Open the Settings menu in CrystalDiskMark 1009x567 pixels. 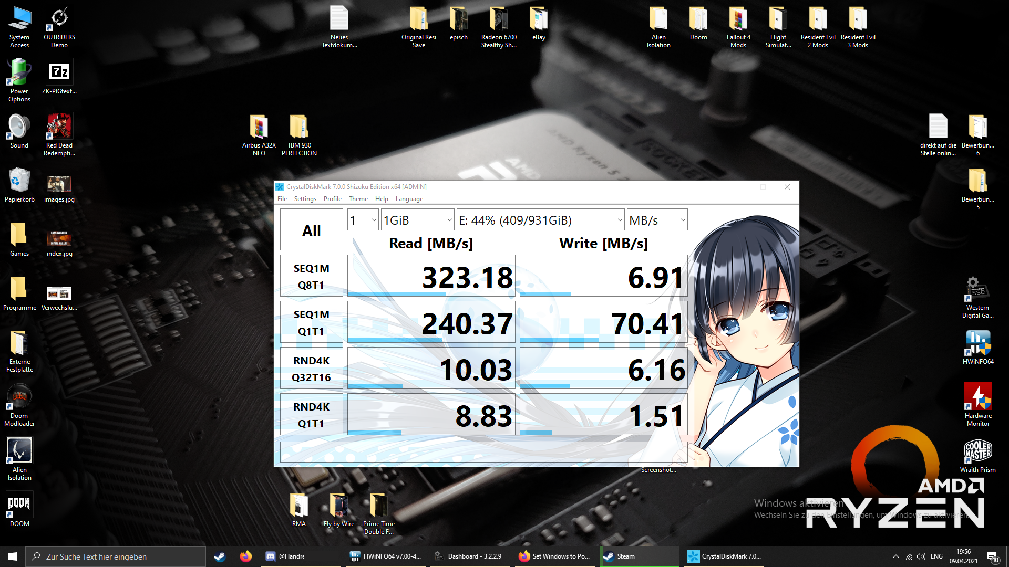(x=305, y=199)
